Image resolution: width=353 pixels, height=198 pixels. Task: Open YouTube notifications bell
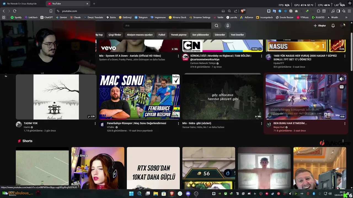(333, 26)
